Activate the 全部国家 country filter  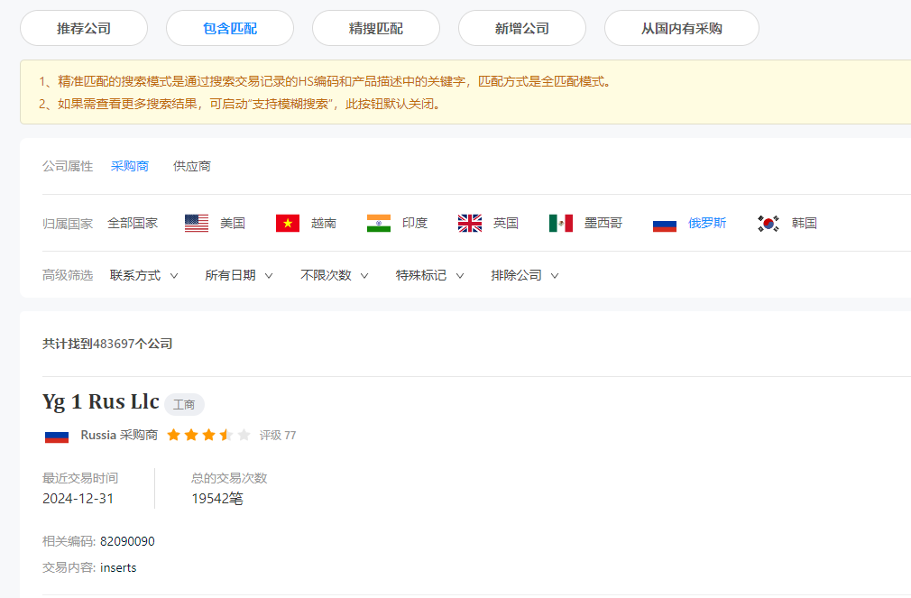[x=133, y=222]
